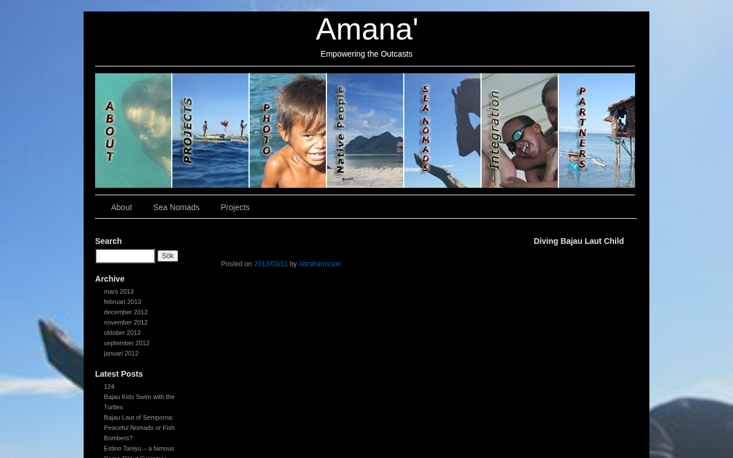Open author Abrahamsson's link

click(x=320, y=264)
